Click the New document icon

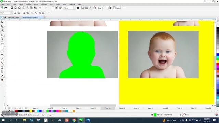click(2, 8)
